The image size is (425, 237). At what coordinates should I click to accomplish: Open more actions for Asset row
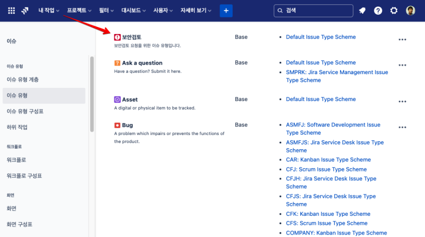tap(402, 102)
